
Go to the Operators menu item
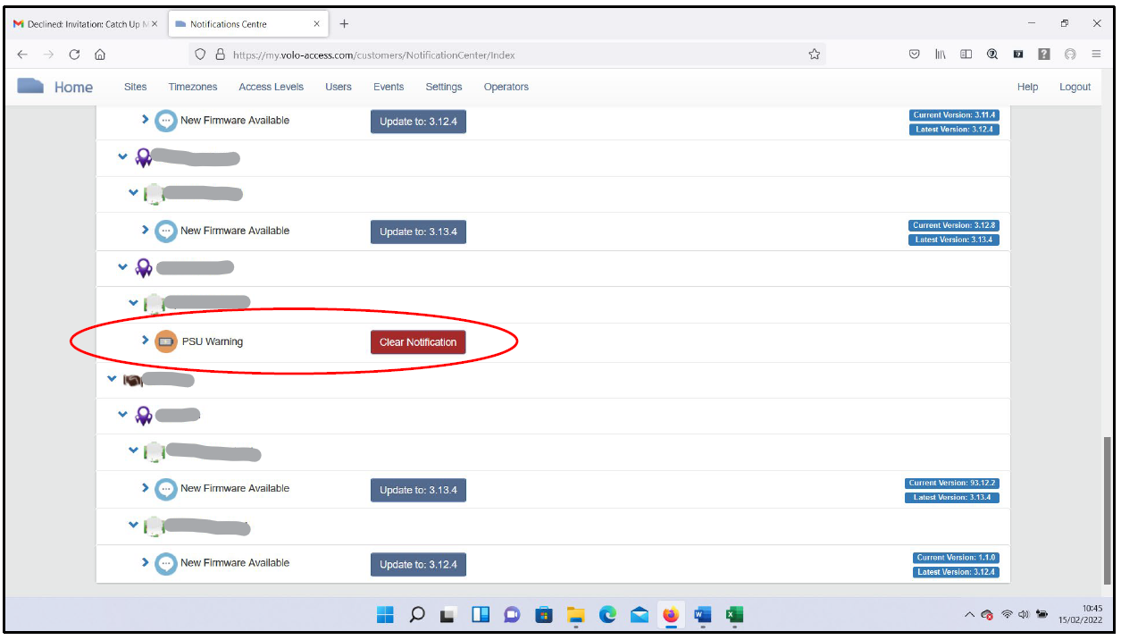pos(506,87)
